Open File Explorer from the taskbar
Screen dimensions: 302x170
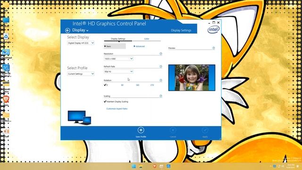click(141, 166)
